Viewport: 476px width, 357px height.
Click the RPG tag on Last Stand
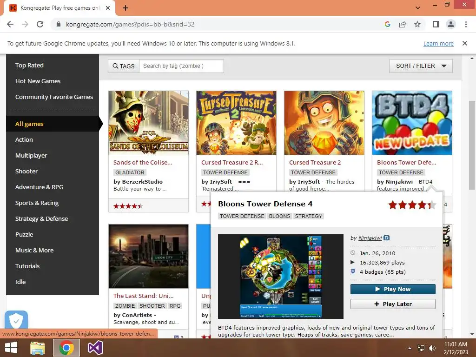[175, 306]
